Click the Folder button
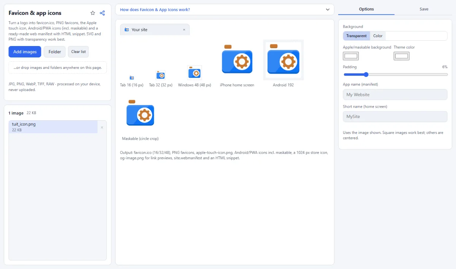Image resolution: width=456 pixels, height=269 pixels. (x=55, y=52)
